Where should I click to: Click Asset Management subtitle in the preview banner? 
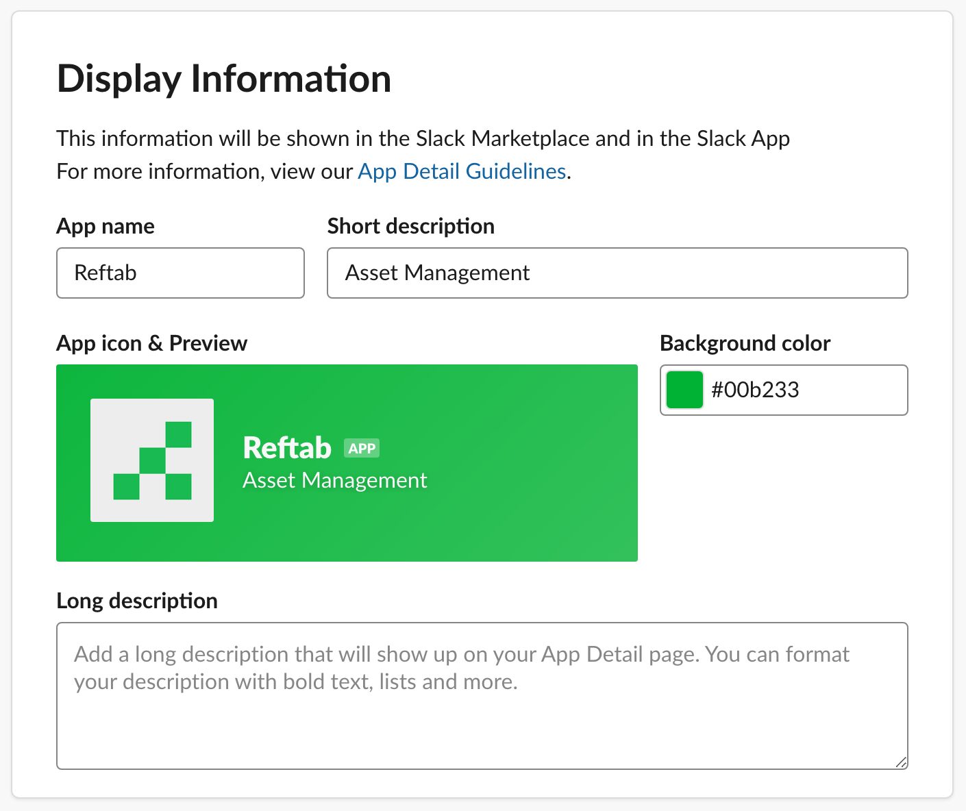click(334, 481)
